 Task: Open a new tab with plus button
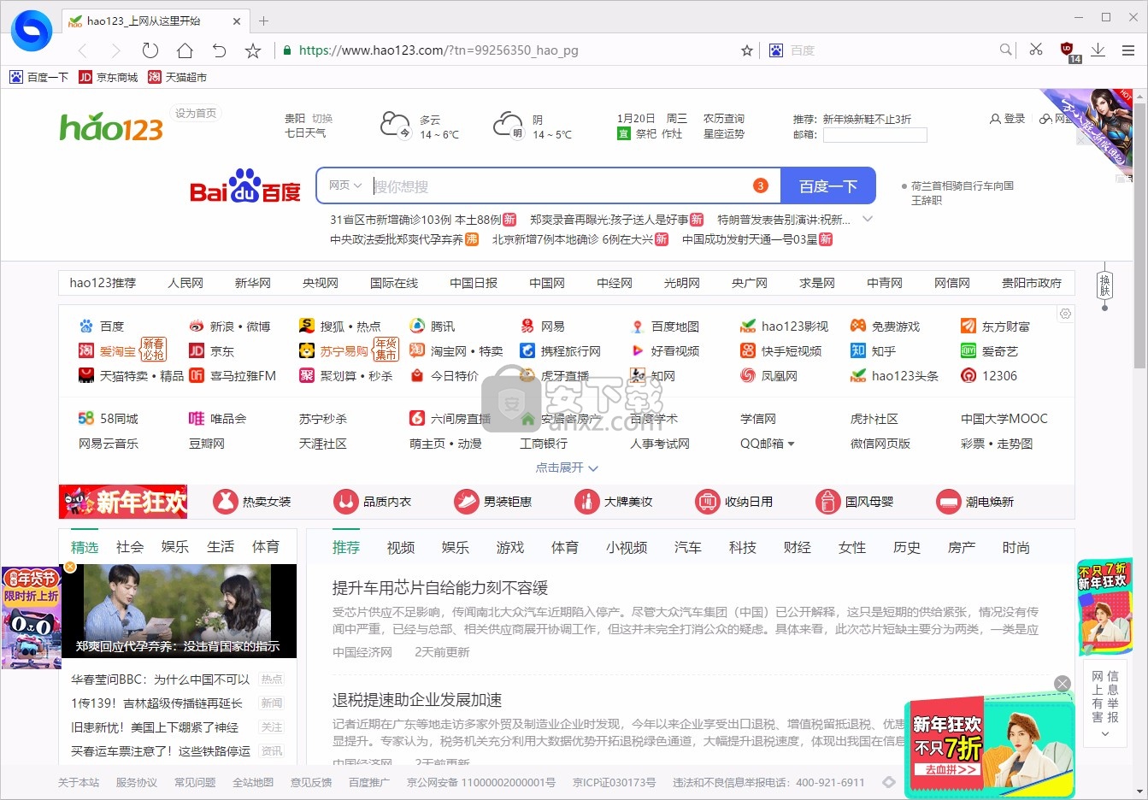[263, 21]
